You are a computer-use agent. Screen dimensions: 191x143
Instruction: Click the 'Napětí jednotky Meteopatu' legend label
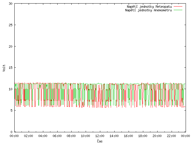pyautogui.click(x=149, y=7)
